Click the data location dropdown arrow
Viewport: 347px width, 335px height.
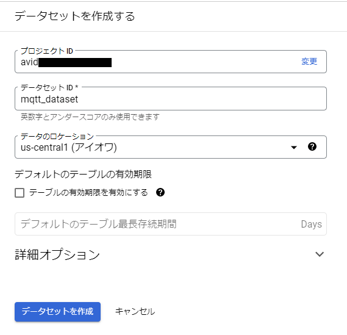point(294,148)
